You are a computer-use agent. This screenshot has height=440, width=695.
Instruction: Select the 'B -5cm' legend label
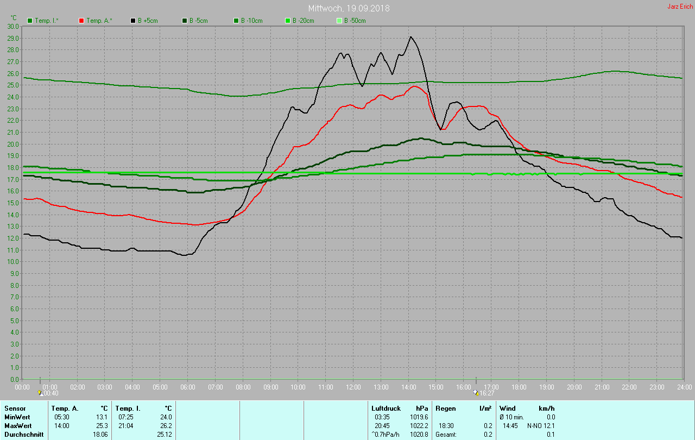pyautogui.click(x=199, y=21)
